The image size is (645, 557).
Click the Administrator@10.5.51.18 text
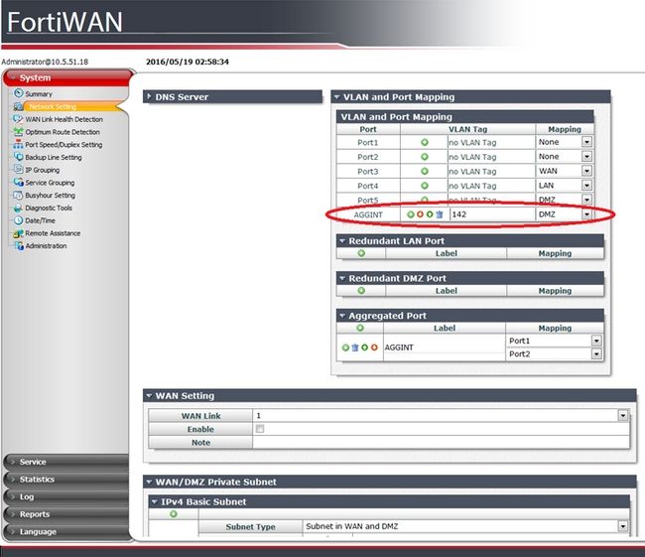click(45, 62)
